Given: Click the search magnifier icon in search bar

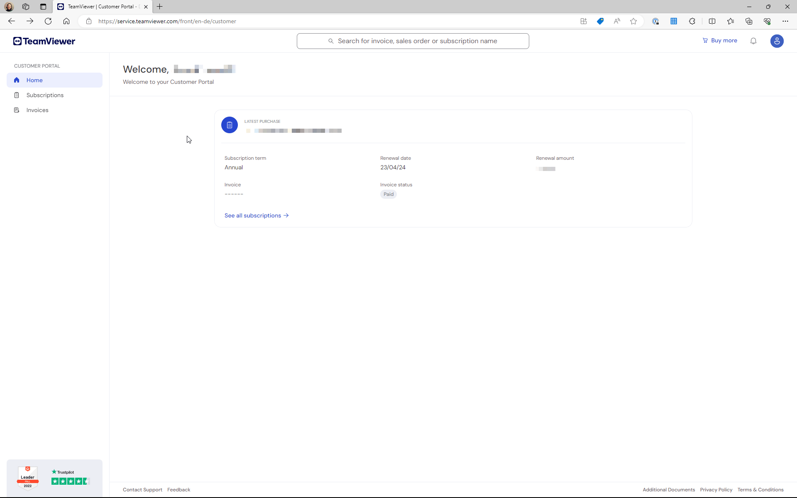Looking at the screenshot, I should pyautogui.click(x=331, y=41).
